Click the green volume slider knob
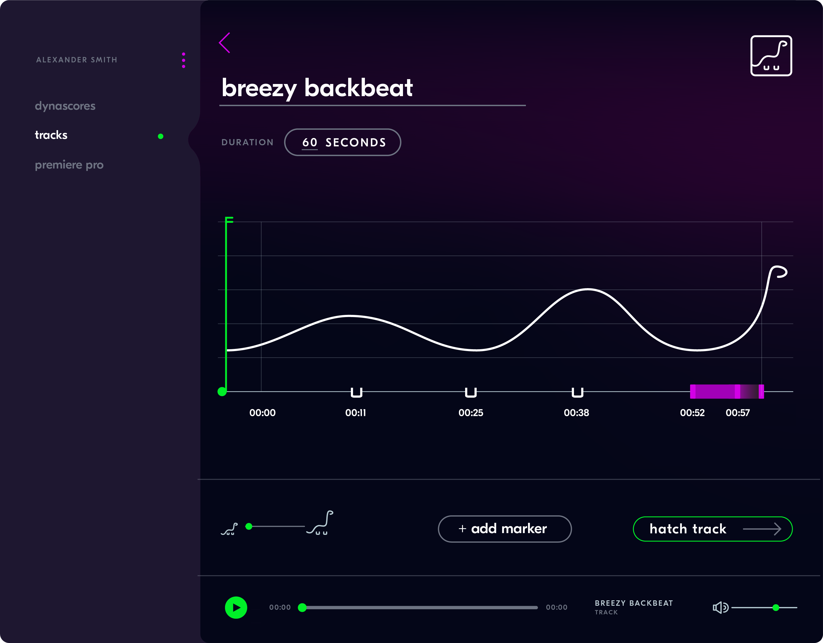Viewport: 823px width, 643px height. 775,607
